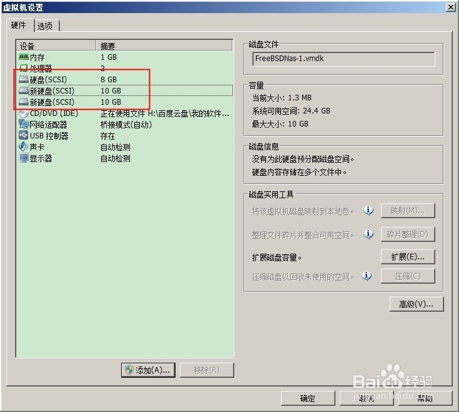Select the USB 控制器 row label
Viewport: 459px width, 412px height.
pos(49,136)
